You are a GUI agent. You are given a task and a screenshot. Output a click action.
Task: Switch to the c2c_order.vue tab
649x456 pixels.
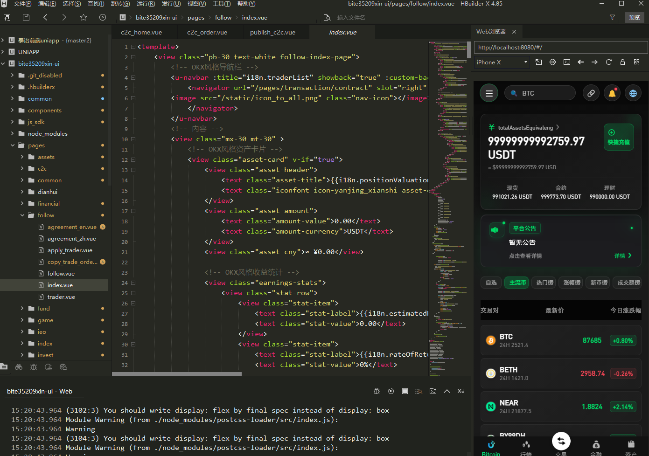[x=207, y=32]
